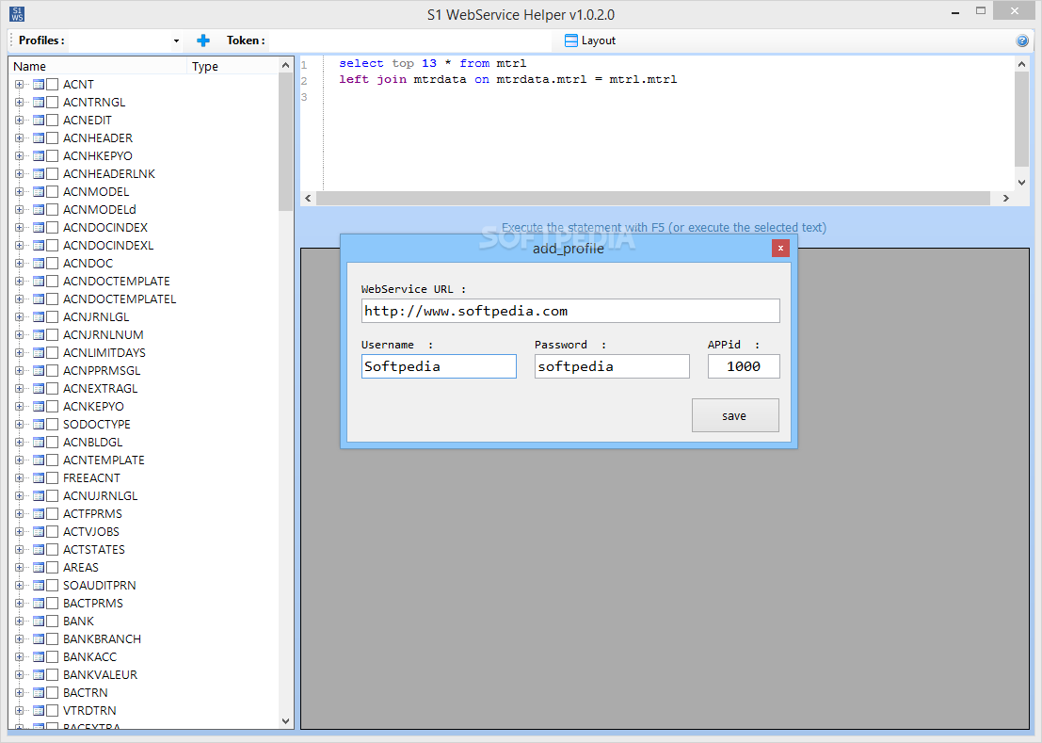Click the SQL editor vertical scroll thumb
Screen dimensions: 1042x743
pyautogui.click(x=1021, y=119)
